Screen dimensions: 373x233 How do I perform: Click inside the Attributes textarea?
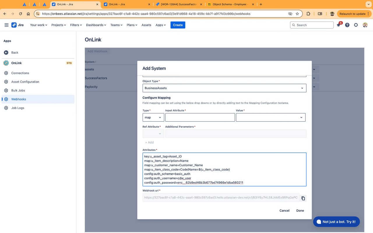pyautogui.click(x=224, y=170)
